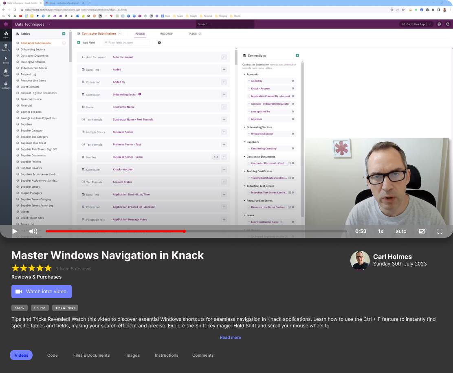Viewport: 453px width, 373px height.
Task: Open the help question mark icon
Action: pyautogui.click(x=439, y=24)
